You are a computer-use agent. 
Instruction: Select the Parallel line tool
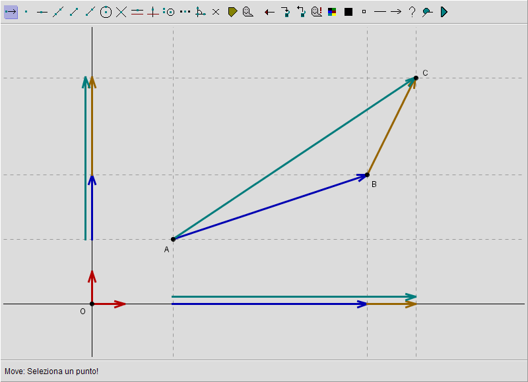(x=137, y=12)
